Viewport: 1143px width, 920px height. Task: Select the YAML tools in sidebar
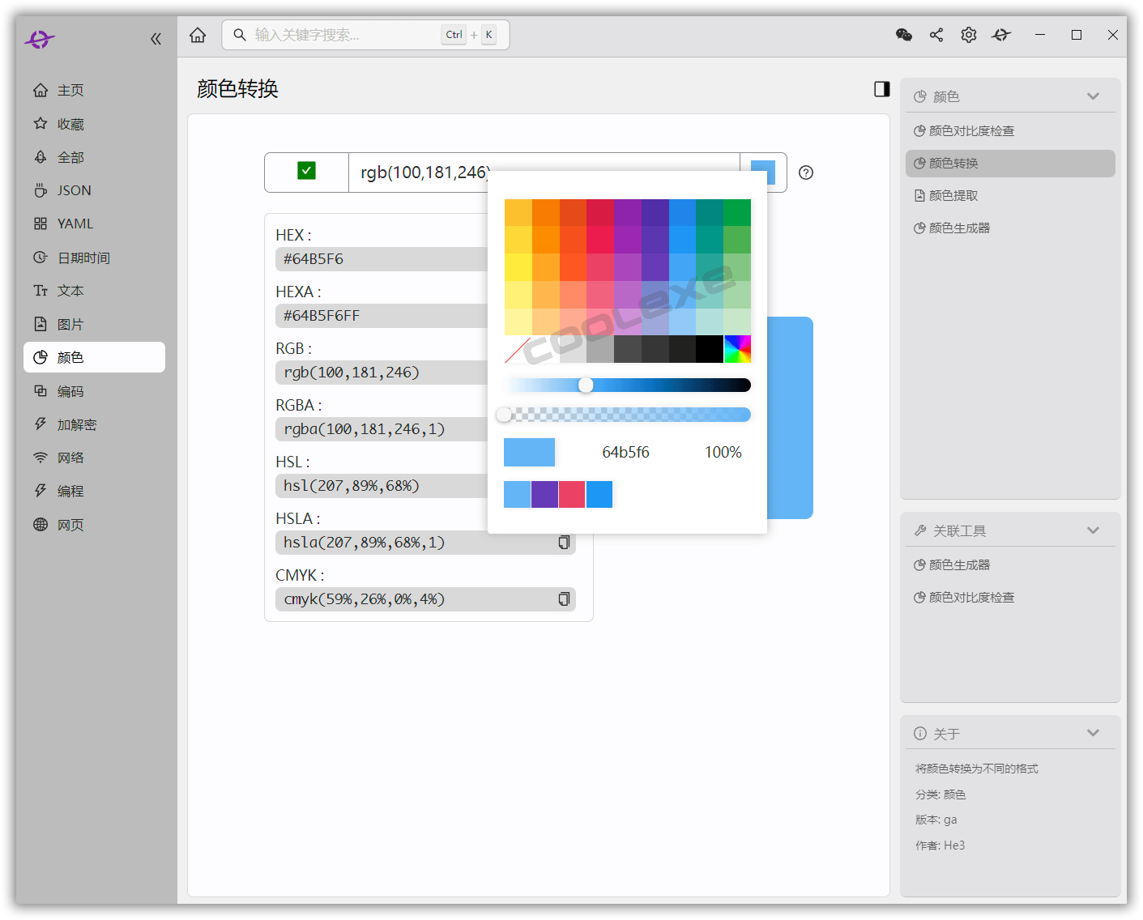(75, 223)
